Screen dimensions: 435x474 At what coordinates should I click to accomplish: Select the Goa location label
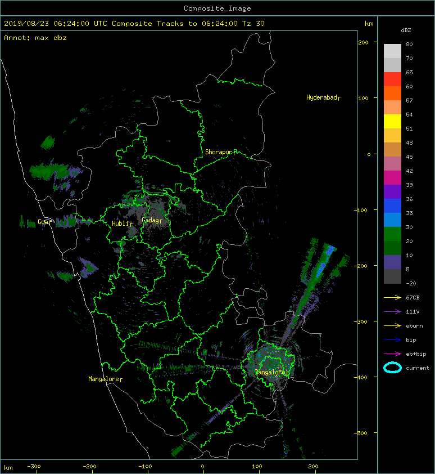tap(43, 222)
